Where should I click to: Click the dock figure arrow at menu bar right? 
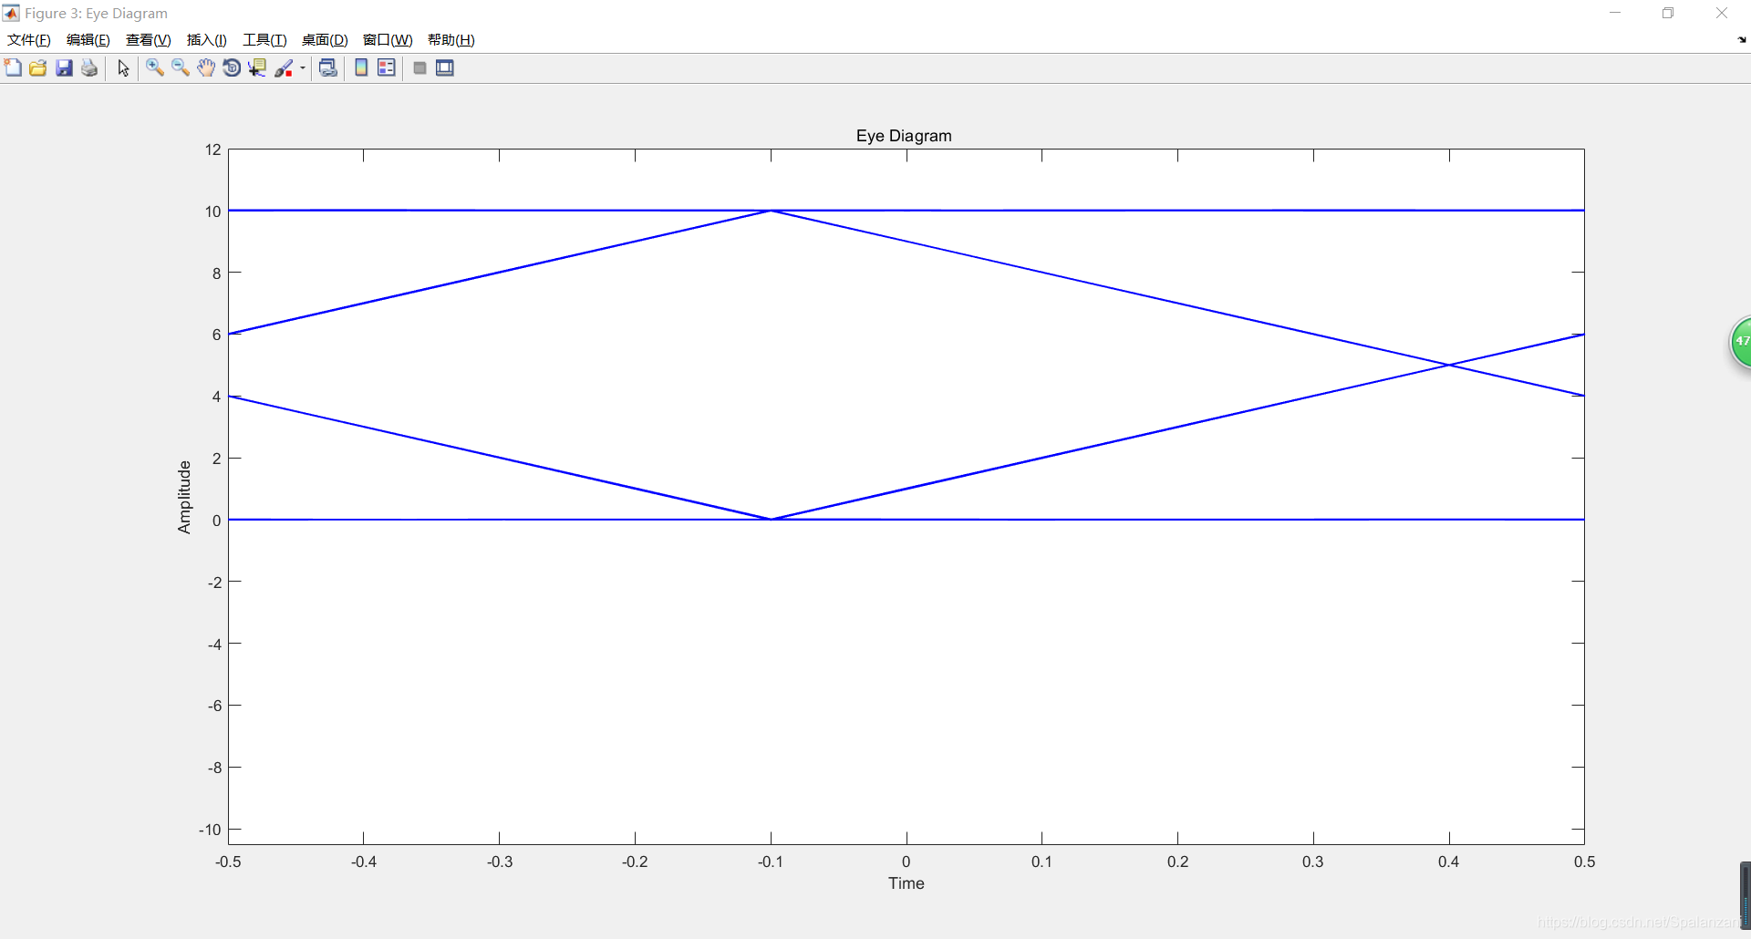point(1742,40)
